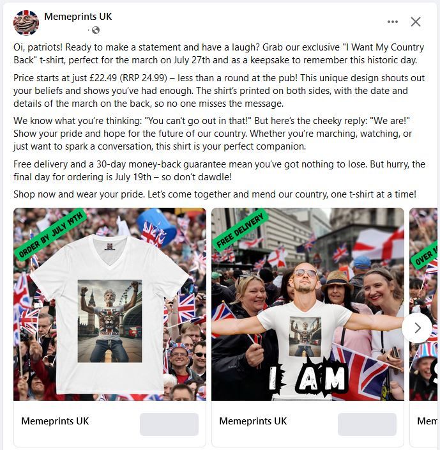Open the Memeprints UK profile avatar
Screen dimensions: 440x450
tap(26, 22)
